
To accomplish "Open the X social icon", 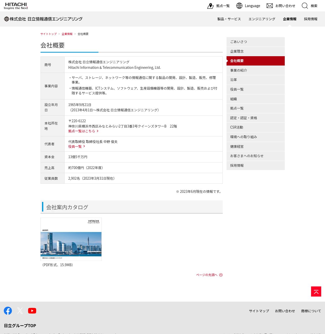I will tap(20, 311).
